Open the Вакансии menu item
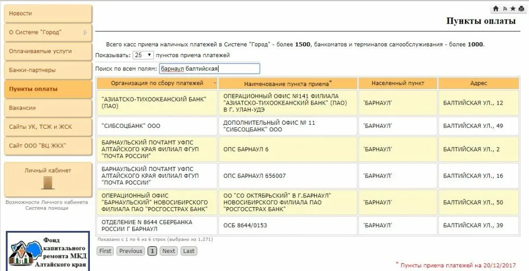 (x=48, y=108)
